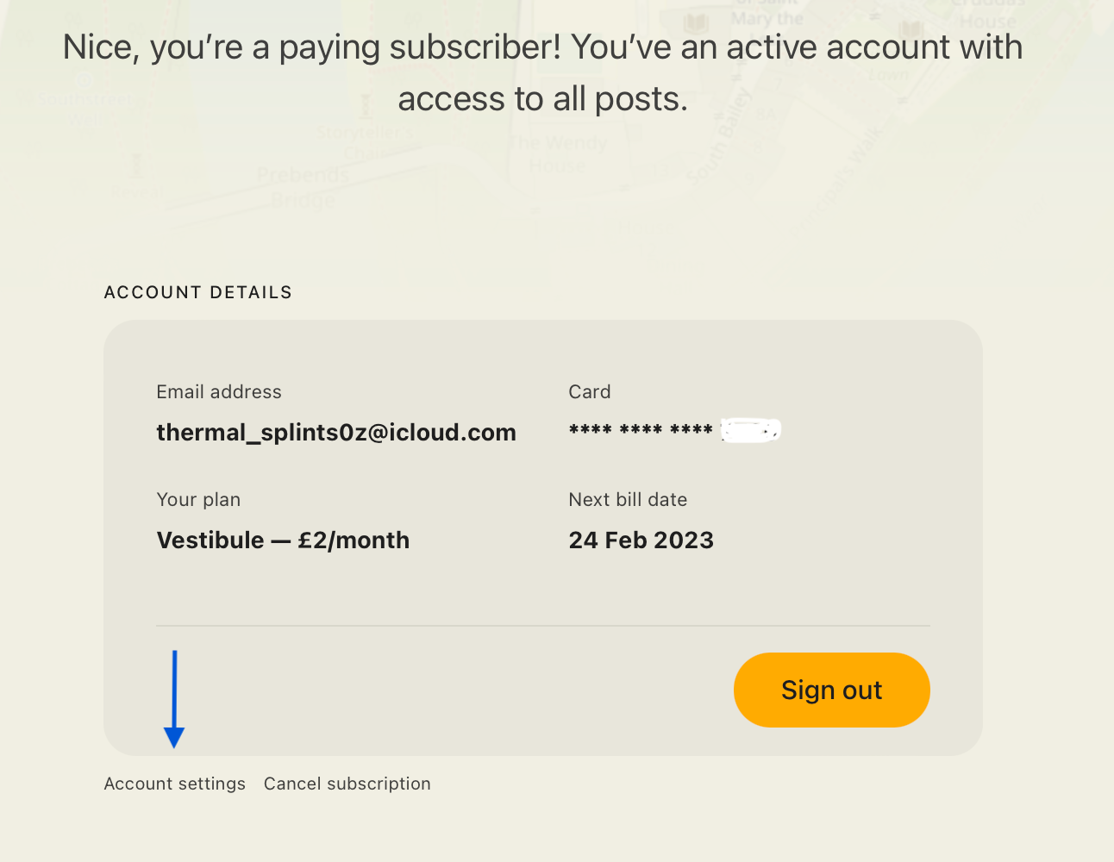Click the Card label

(x=590, y=392)
